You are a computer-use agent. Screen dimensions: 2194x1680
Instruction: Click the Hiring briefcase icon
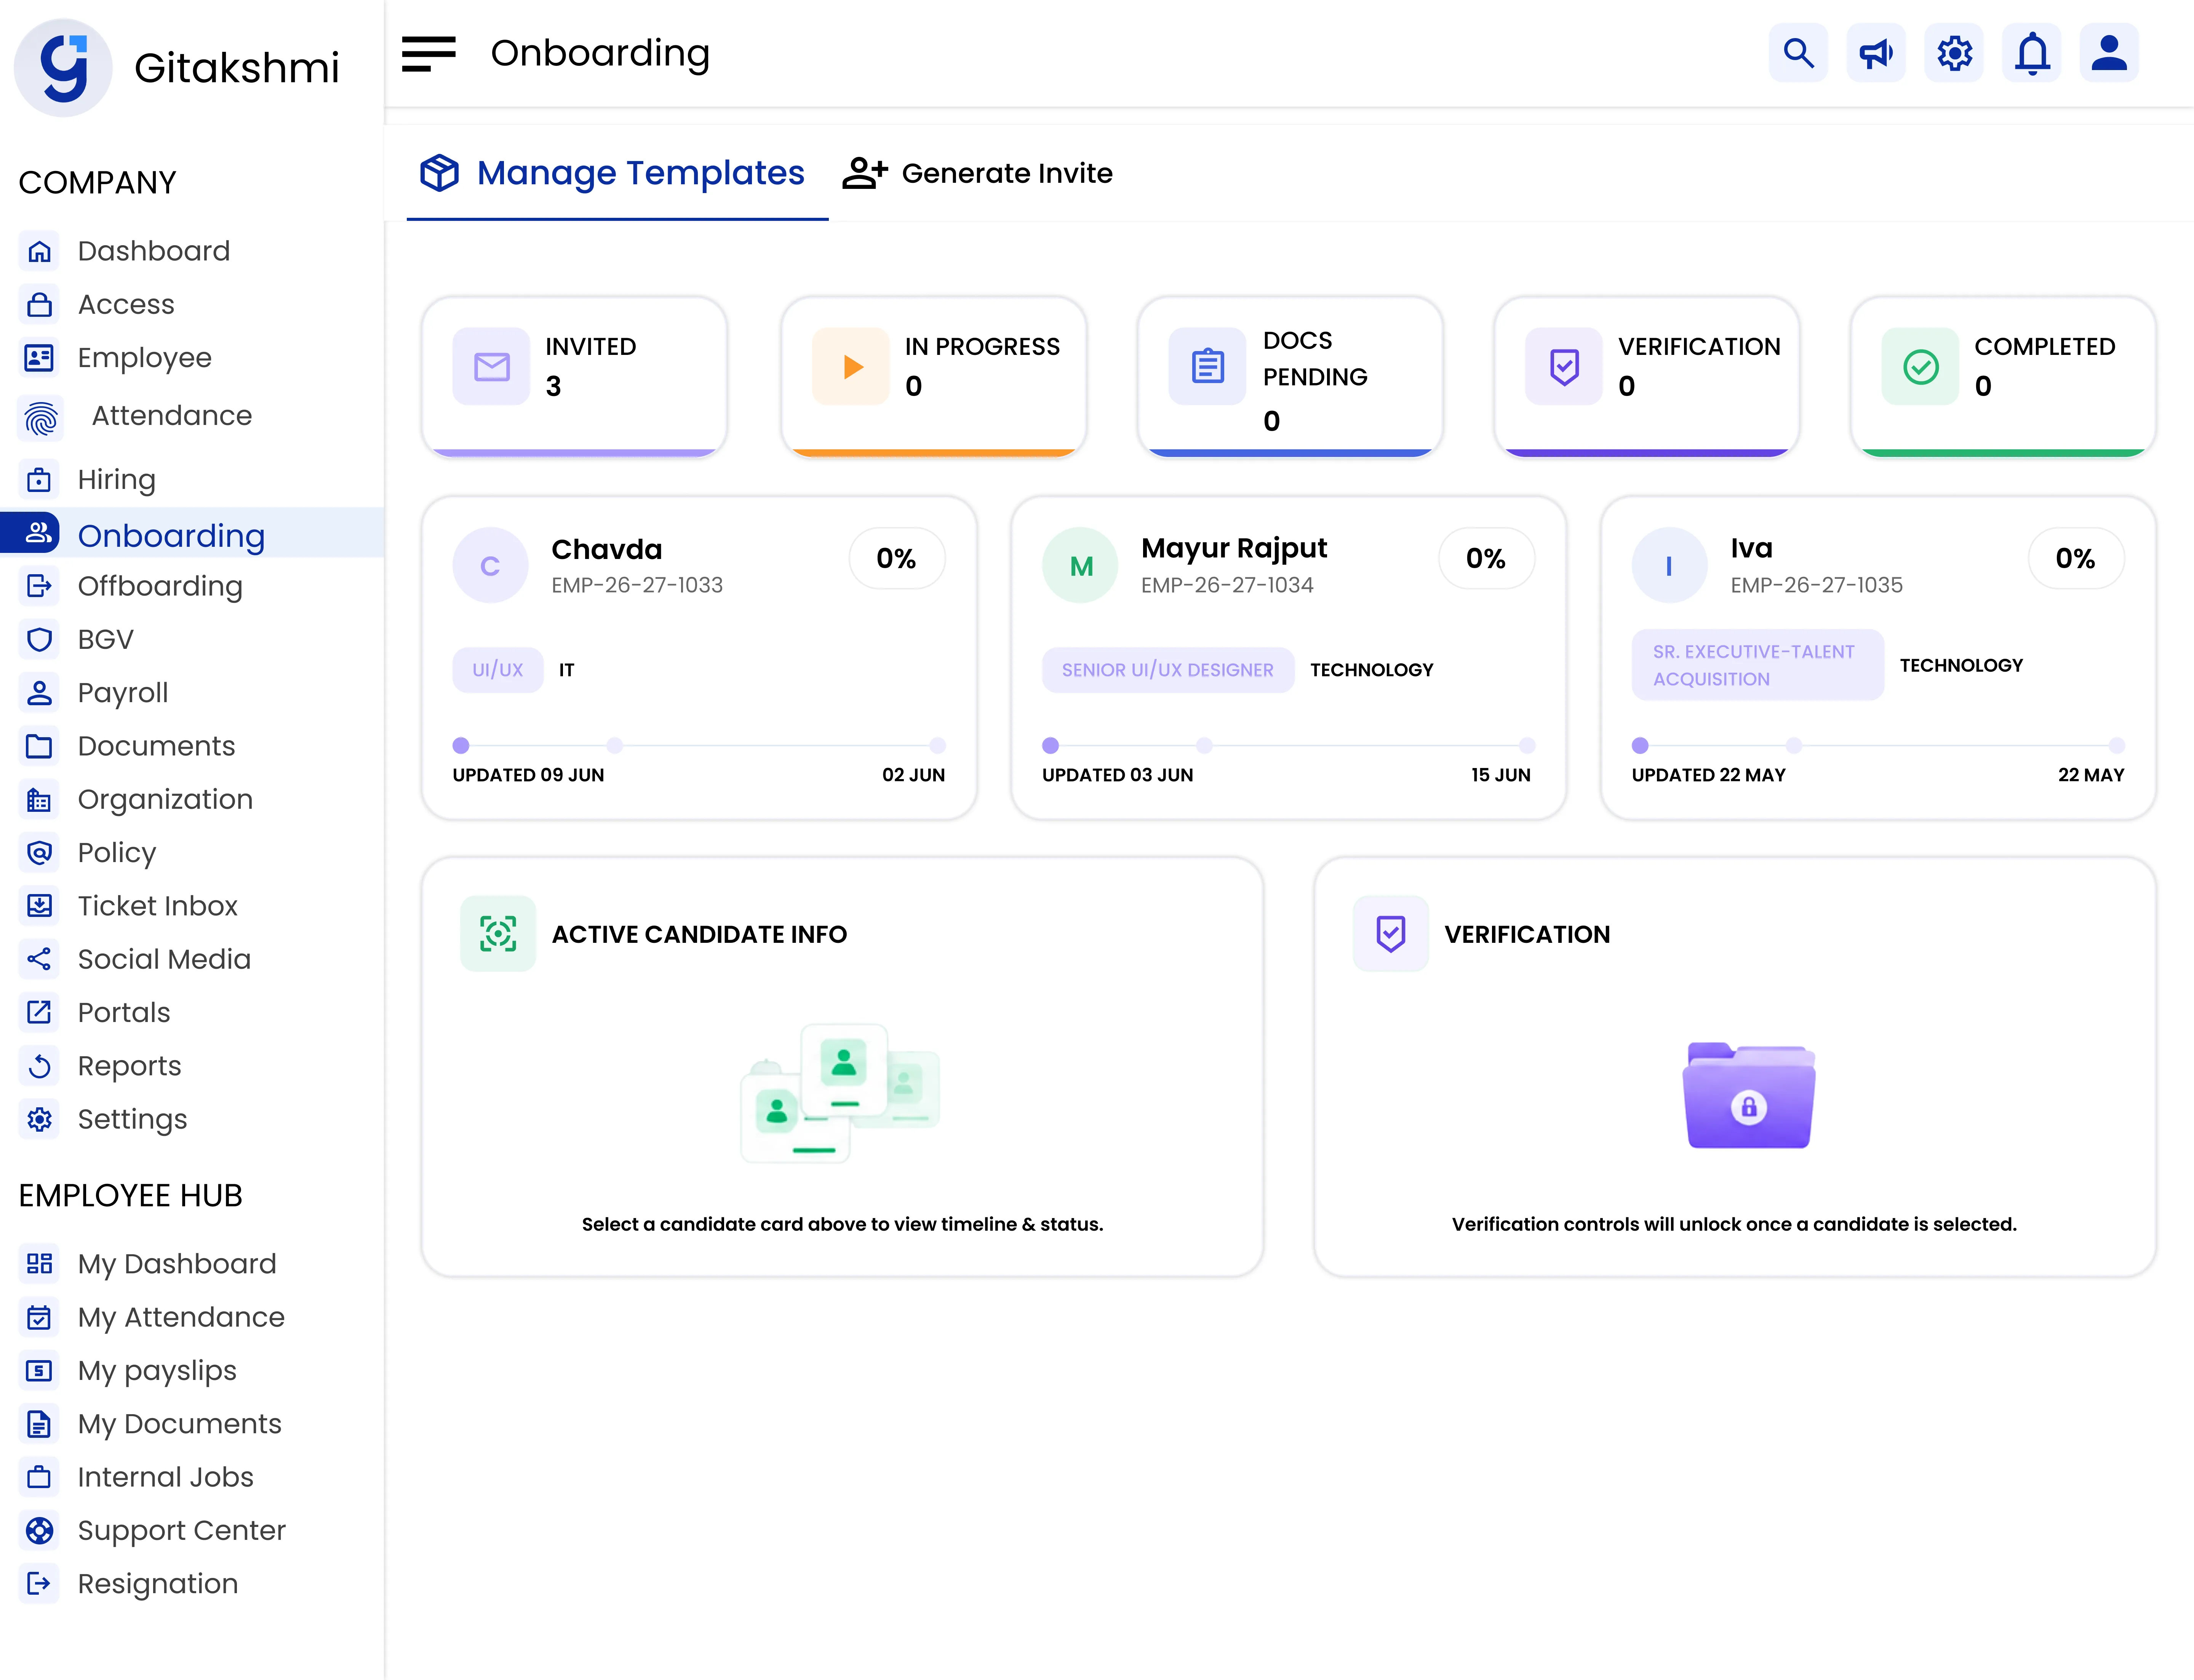[x=39, y=480]
